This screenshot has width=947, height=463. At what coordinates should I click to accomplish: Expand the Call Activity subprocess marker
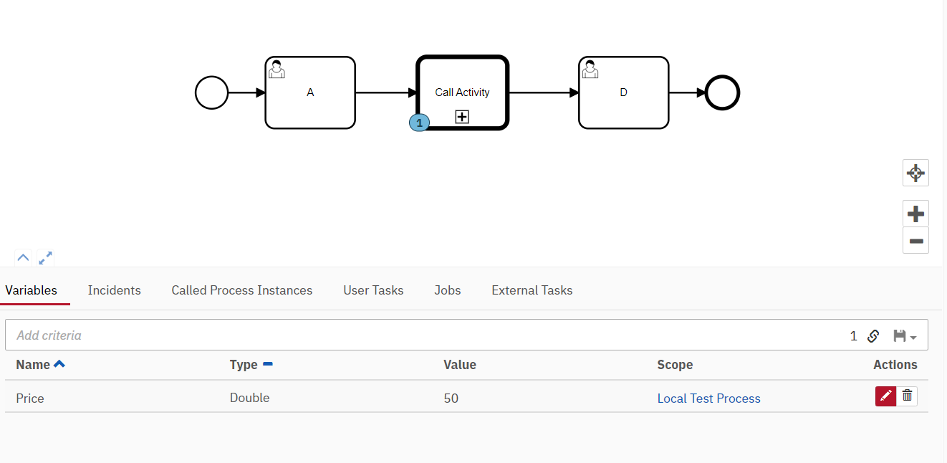(462, 116)
